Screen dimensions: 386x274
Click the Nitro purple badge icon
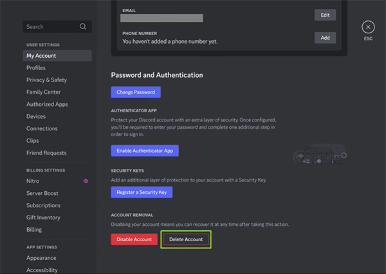pos(86,181)
